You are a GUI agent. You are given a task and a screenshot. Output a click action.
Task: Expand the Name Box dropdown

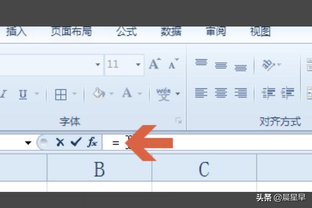tap(28, 142)
